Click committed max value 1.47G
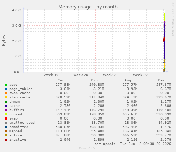176x152 pixels. coord(166,127)
